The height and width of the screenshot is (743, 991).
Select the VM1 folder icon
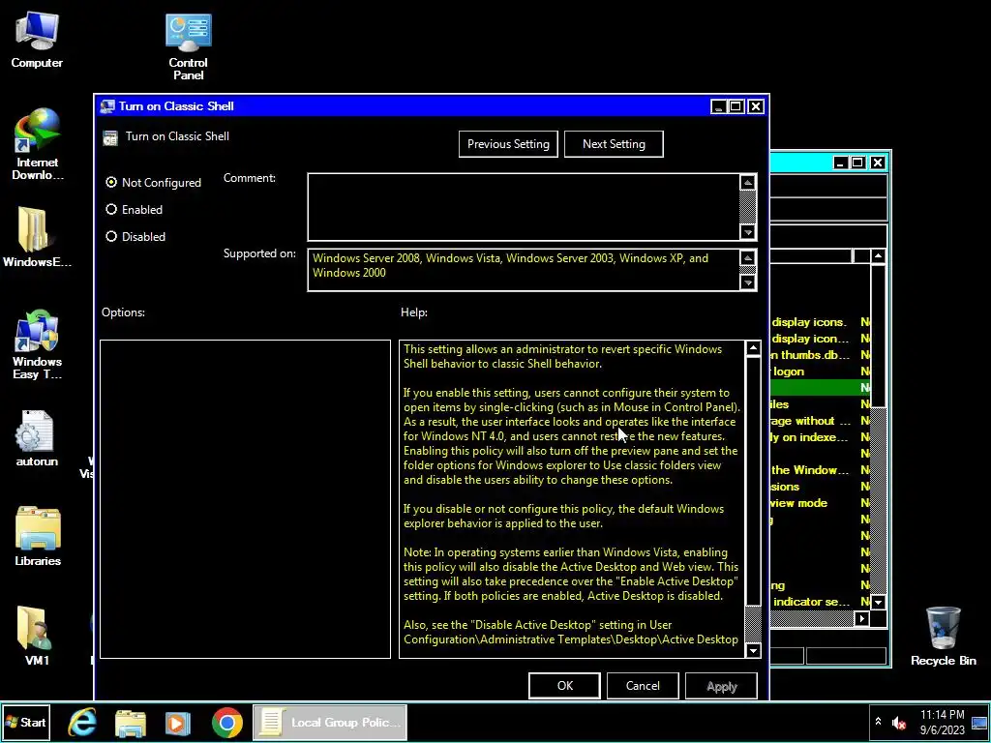(x=37, y=636)
